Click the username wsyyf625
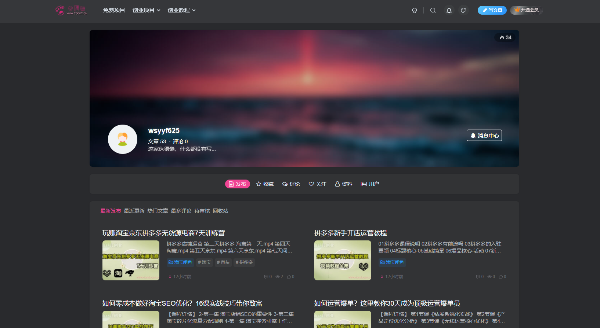The height and width of the screenshot is (328, 600). [164, 131]
